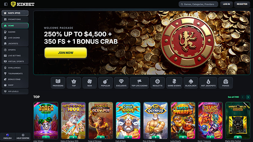Focus the Games, Categories, Providers search field

[x=198, y=4]
